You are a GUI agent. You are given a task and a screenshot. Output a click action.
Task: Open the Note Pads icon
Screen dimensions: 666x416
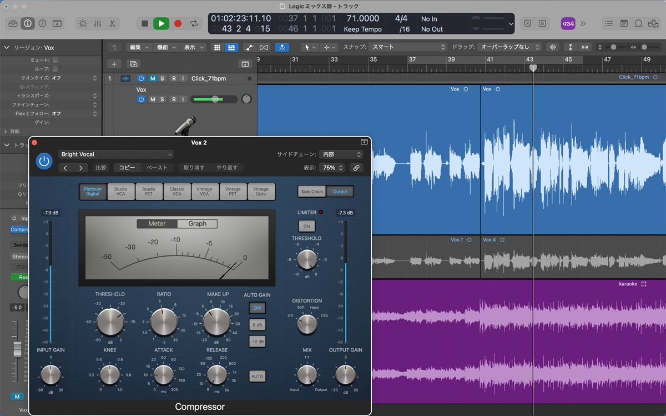[x=624, y=23]
